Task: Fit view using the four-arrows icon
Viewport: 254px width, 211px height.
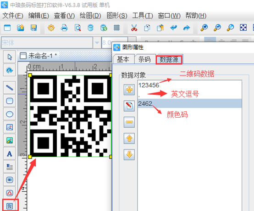Action: (243, 28)
